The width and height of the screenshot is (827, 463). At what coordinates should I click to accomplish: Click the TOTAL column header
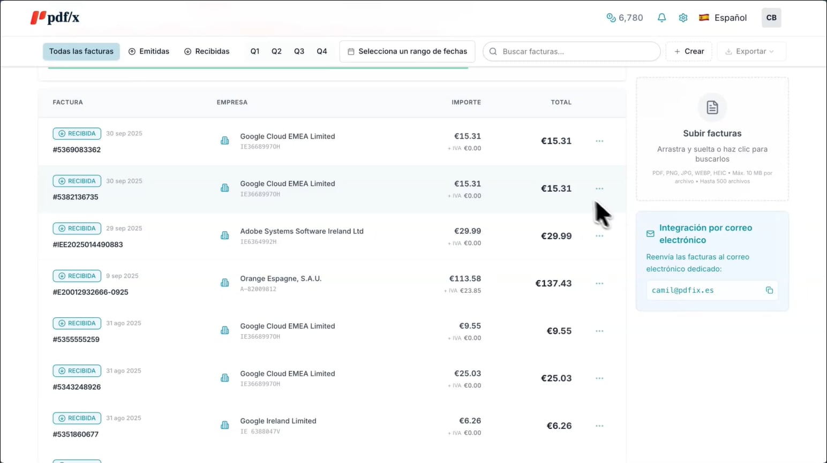pos(561,102)
